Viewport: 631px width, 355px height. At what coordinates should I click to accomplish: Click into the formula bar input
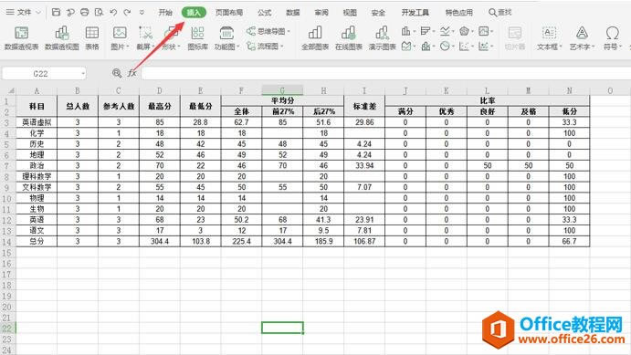(x=385, y=73)
